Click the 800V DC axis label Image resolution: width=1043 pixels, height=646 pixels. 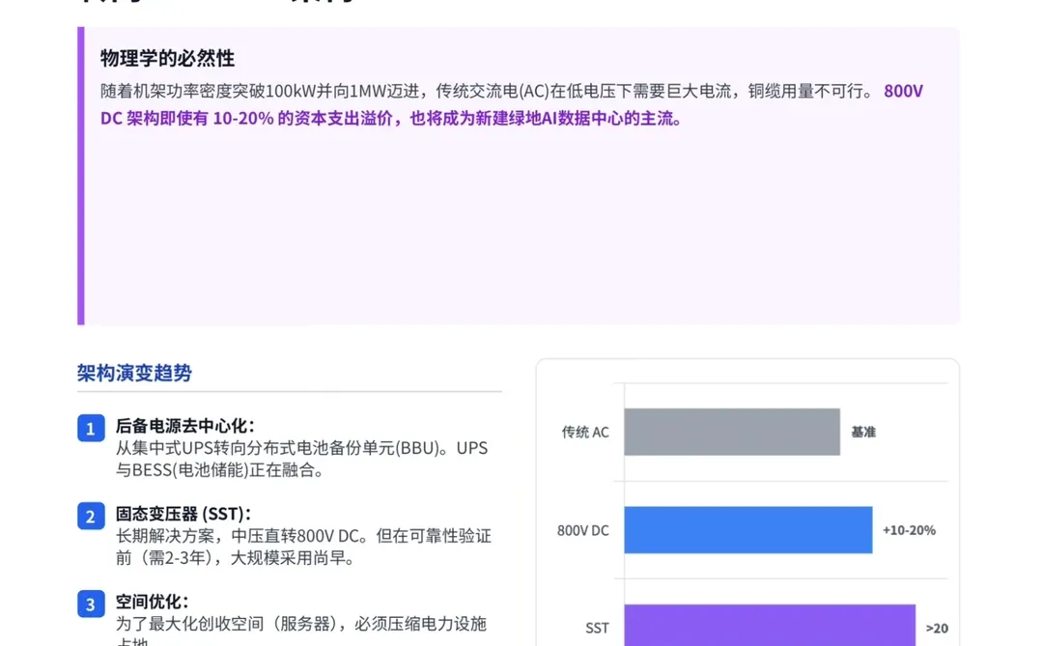point(584,530)
